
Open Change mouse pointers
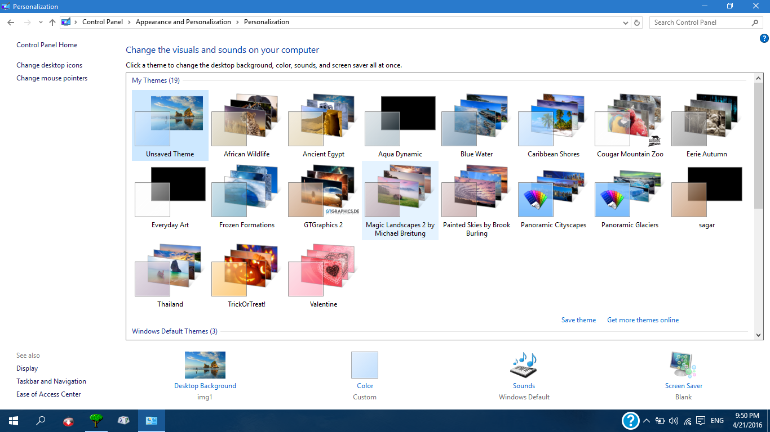pyautogui.click(x=52, y=78)
